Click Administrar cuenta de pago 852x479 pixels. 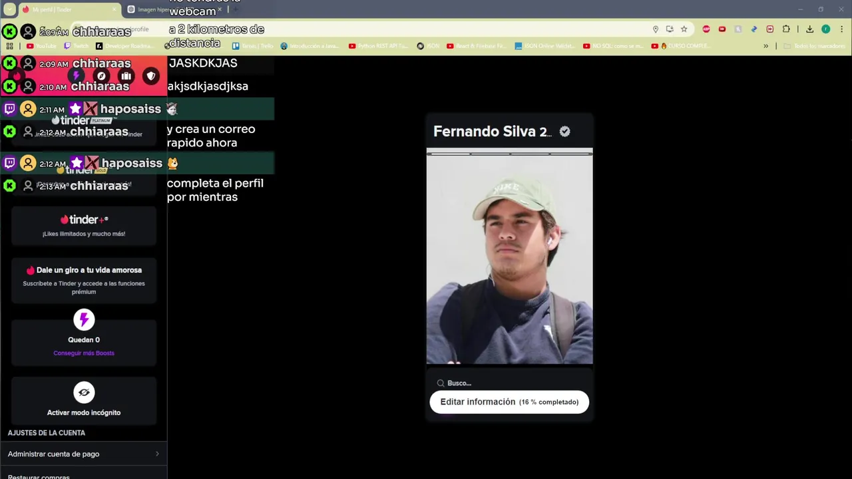coord(83,454)
